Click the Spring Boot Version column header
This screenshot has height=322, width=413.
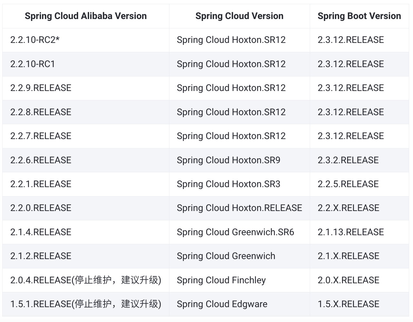pos(359,16)
